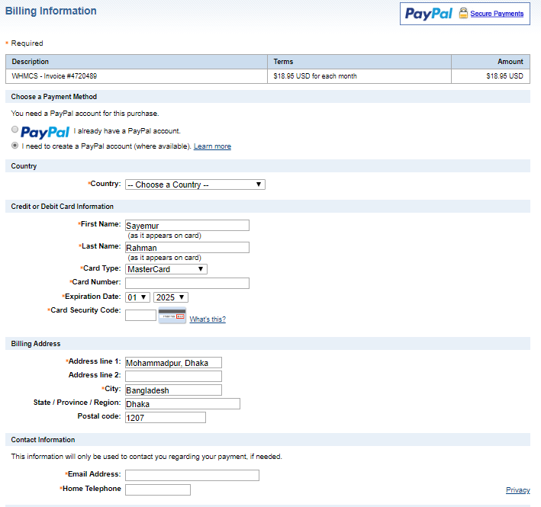Click the Address line 2 field
This screenshot has width=541, height=507.
tap(173, 377)
